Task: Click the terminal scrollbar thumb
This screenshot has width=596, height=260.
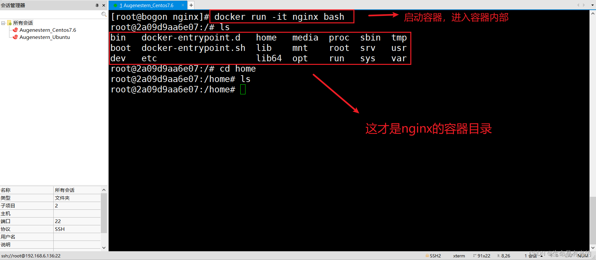Action: point(593,220)
